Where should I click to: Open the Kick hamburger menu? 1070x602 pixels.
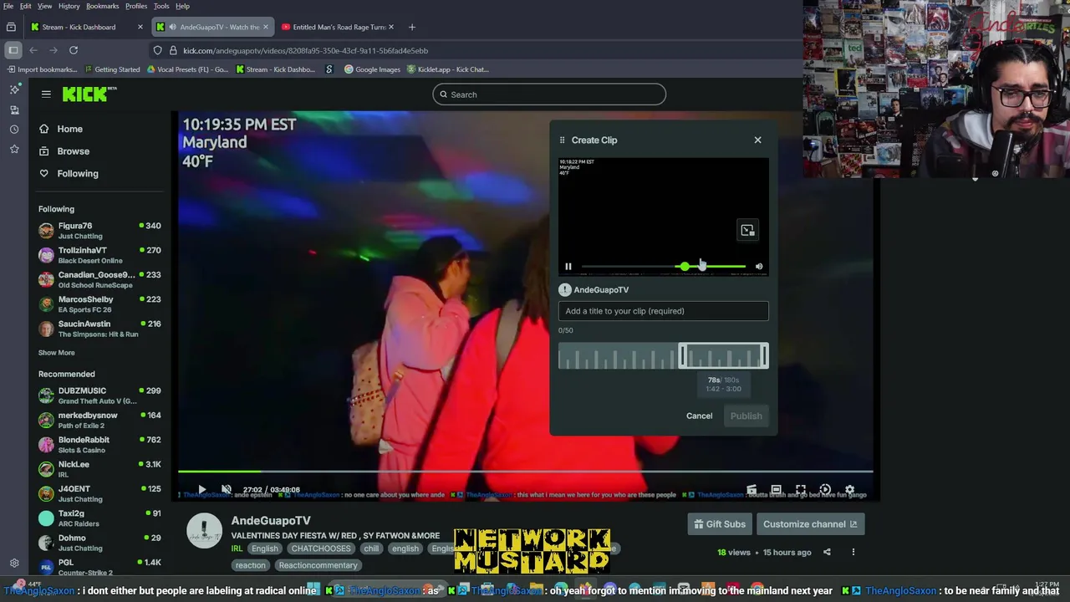click(46, 94)
